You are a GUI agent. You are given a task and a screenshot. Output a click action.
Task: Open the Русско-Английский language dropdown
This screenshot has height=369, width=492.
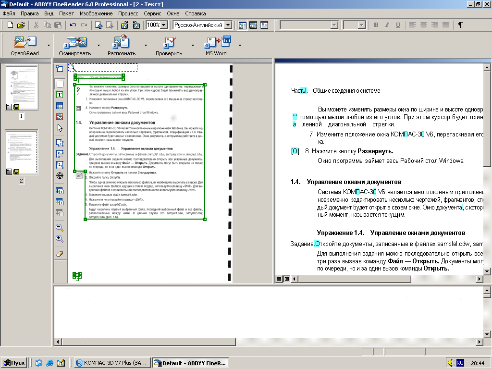point(228,25)
